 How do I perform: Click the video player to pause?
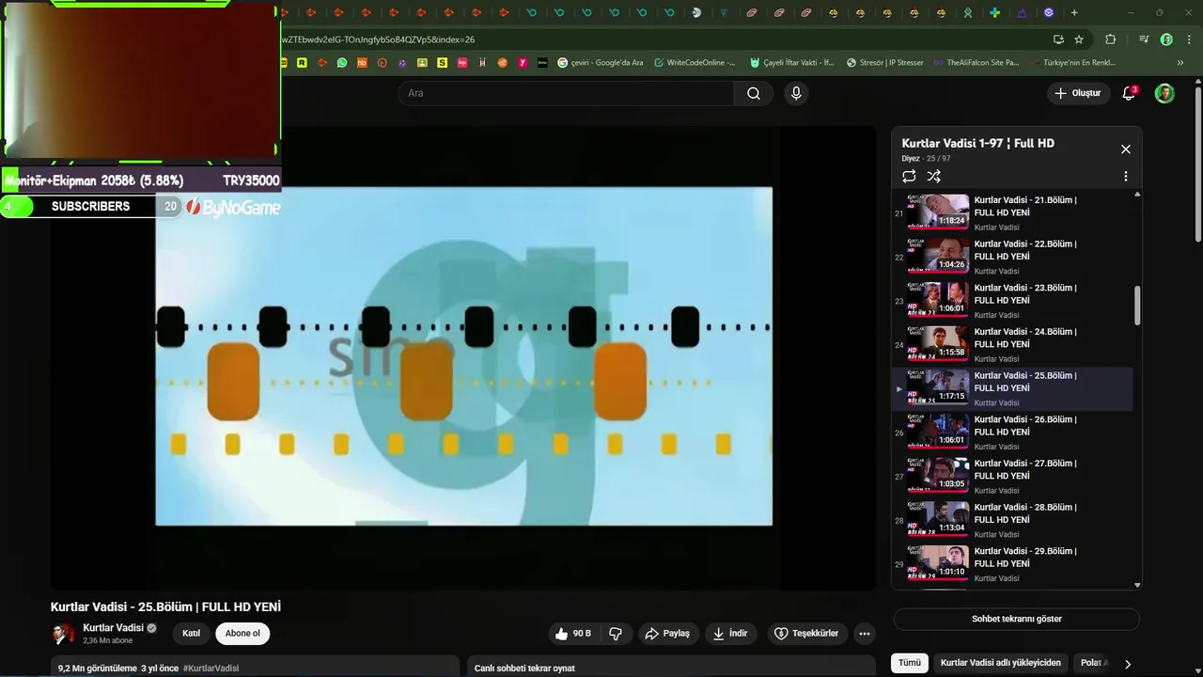coord(463,357)
